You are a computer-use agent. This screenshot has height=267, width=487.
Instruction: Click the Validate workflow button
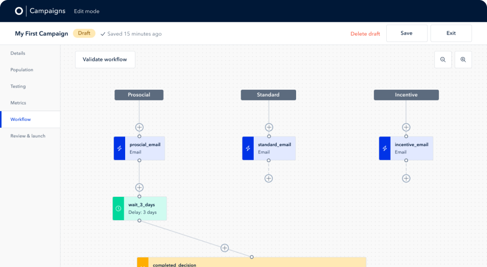pyautogui.click(x=105, y=59)
